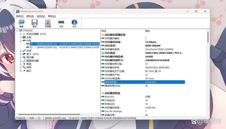Click the 报告 floppy disk save icon
Screen dimensions: 226x129
(35, 24)
